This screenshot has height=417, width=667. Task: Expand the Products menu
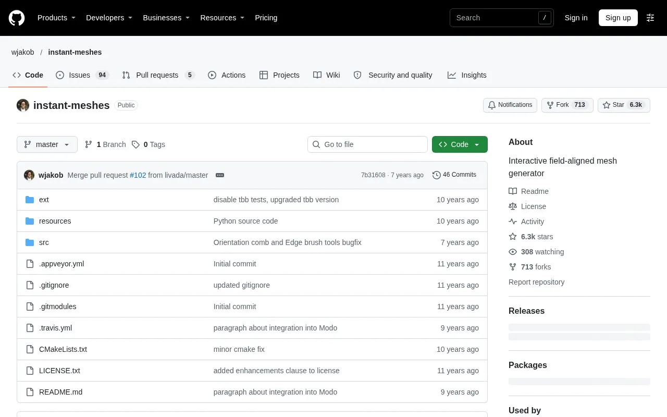pyautogui.click(x=56, y=18)
